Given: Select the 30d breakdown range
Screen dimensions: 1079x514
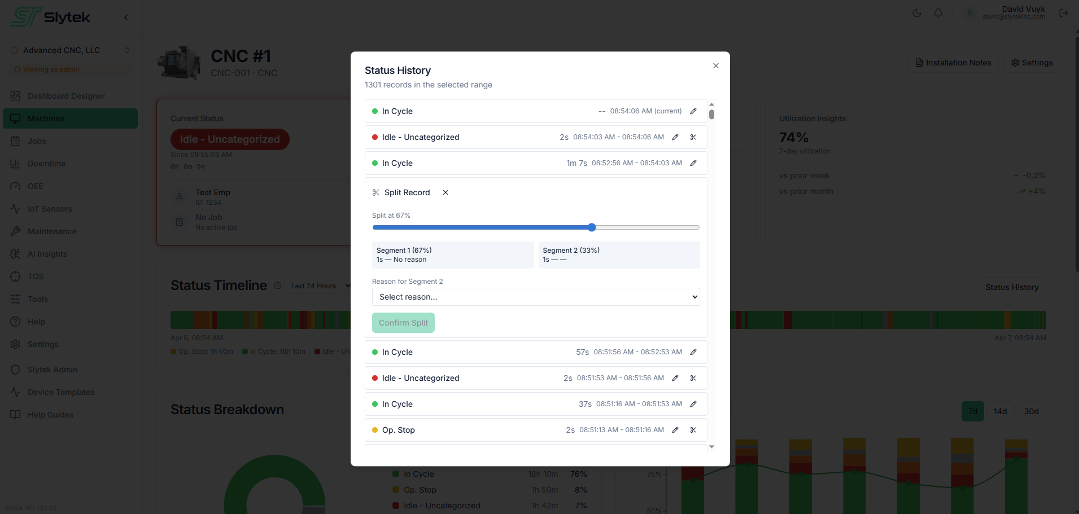Looking at the screenshot, I should 1031,411.
